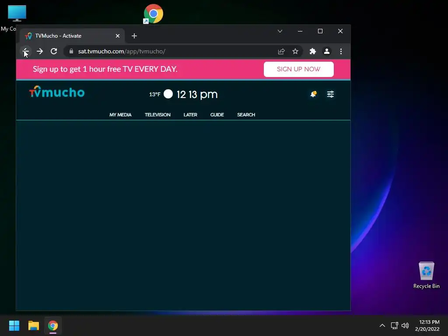Click the 13°F temperature
Viewport: 448px width, 336px height.
pos(154,94)
